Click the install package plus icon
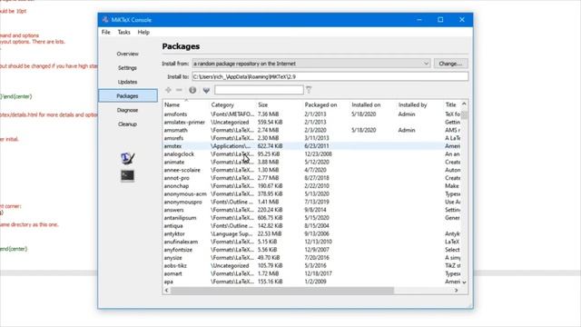 (x=168, y=90)
